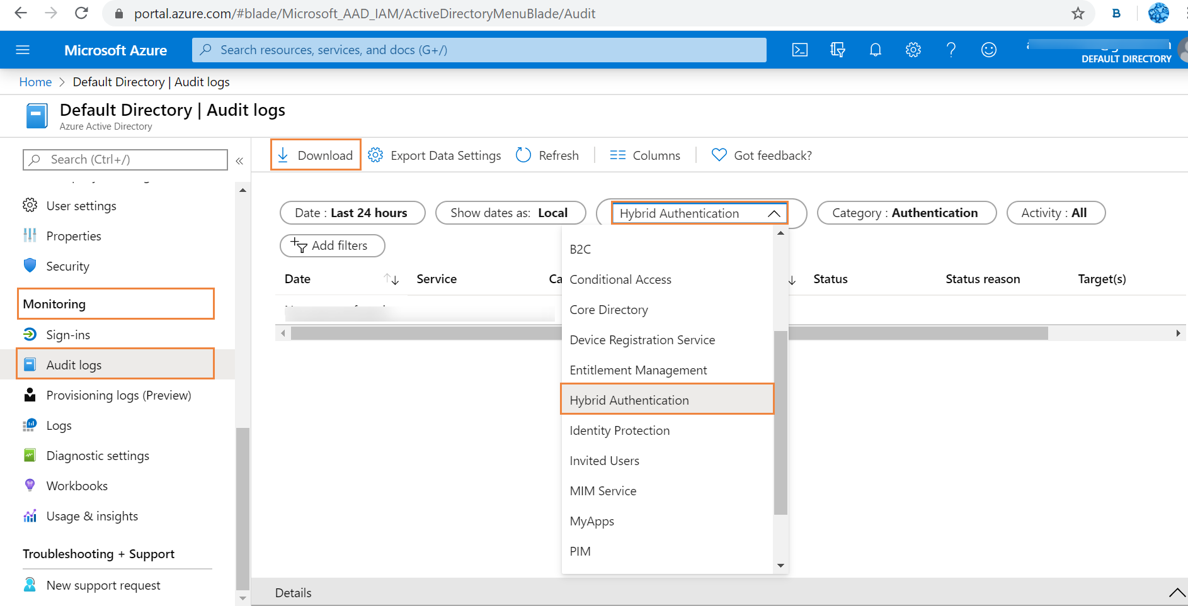Open the Date: Last 24 hours filter
Viewport: 1188px width, 606px height.
(352, 213)
